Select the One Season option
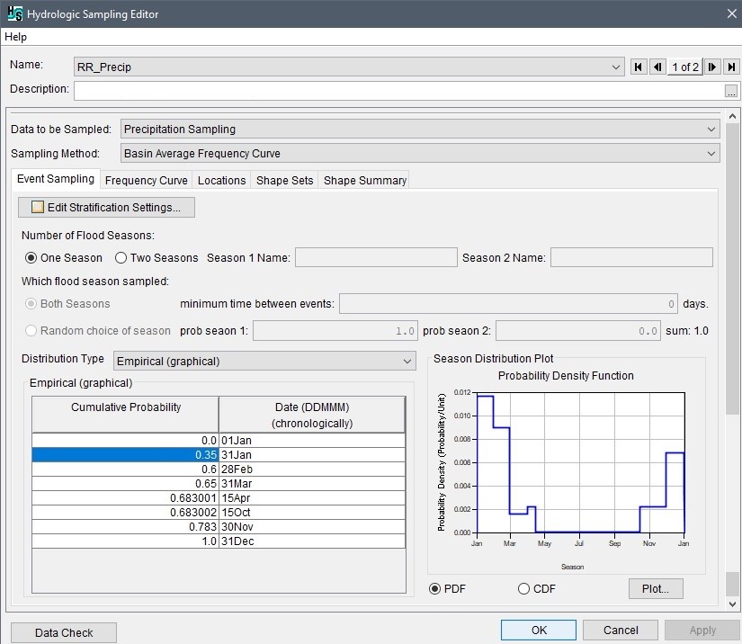The width and height of the screenshot is (742, 644). click(x=31, y=258)
